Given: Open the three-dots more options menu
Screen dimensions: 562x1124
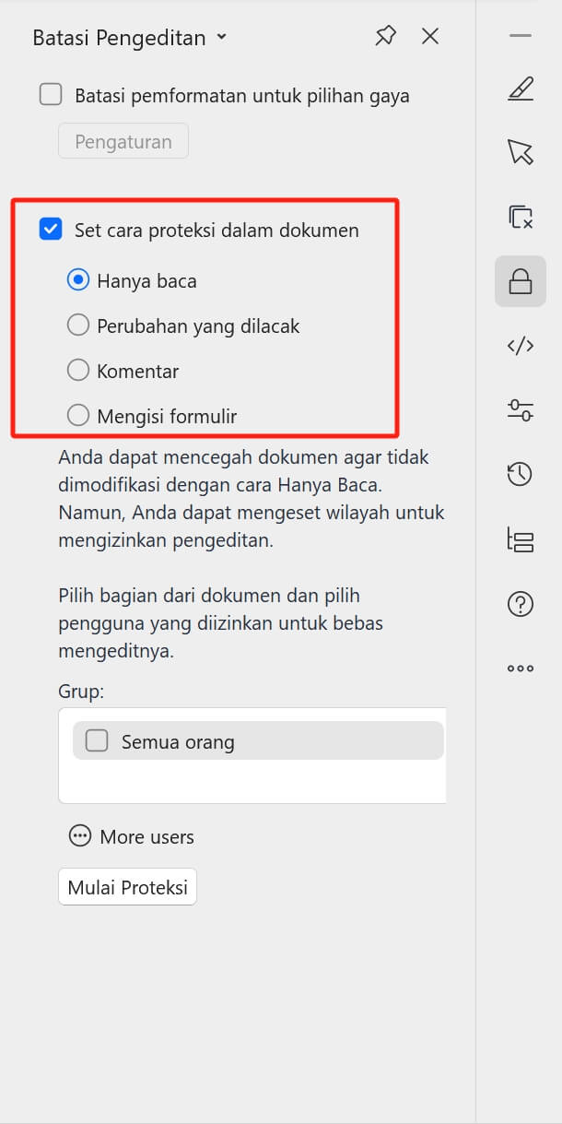Looking at the screenshot, I should [x=521, y=668].
